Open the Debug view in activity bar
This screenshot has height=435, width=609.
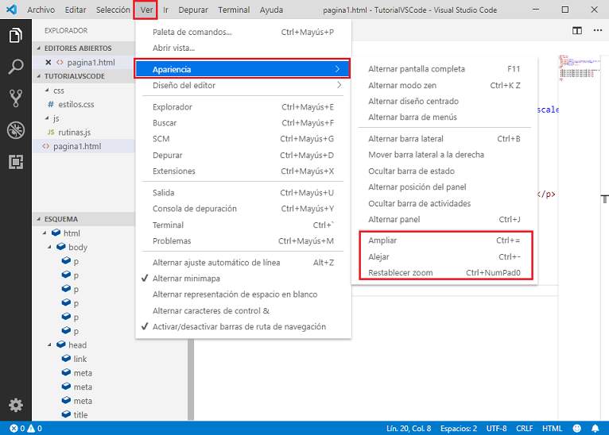point(16,130)
